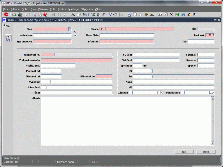Screen dimensions: 223x167
Task: Open the Akce menu
Action: 6,9
